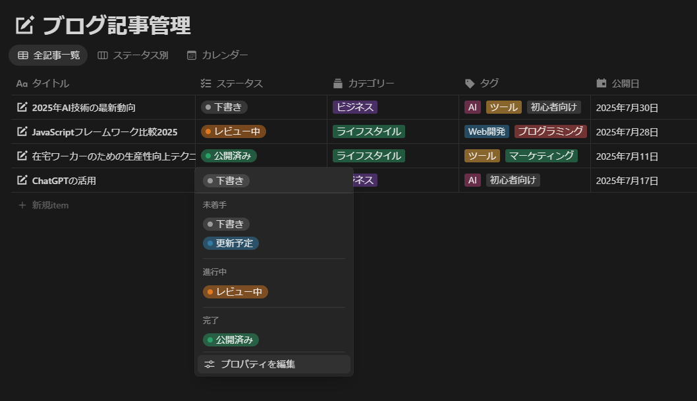This screenshot has width=697, height=401.
Task: Click AI tag in ChatGPTの活用 row
Action: (472, 181)
